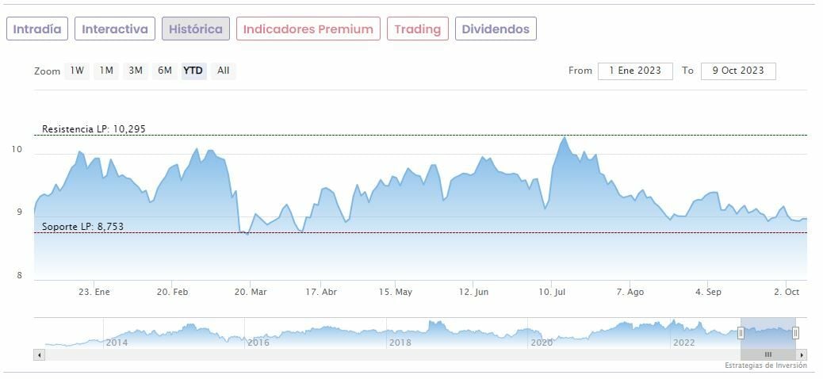This screenshot has height=379, width=823.
Task: Set zoom range to 1W
Action: pos(77,71)
